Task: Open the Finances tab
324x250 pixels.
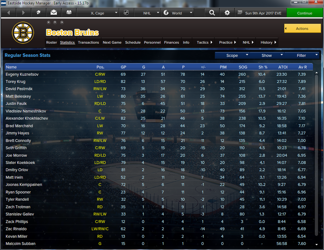Action: pyautogui.click(x=171, y=42)
